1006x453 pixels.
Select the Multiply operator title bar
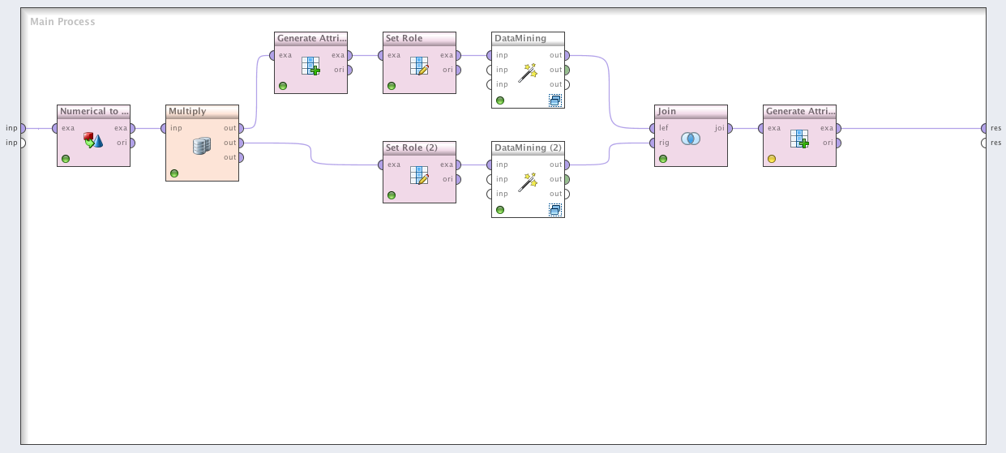202,112
